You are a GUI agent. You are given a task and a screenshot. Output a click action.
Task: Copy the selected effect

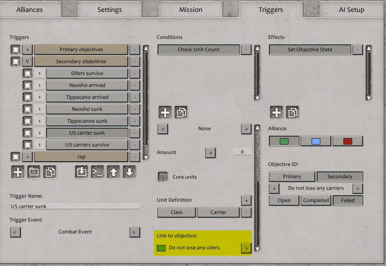coord(292,112)
